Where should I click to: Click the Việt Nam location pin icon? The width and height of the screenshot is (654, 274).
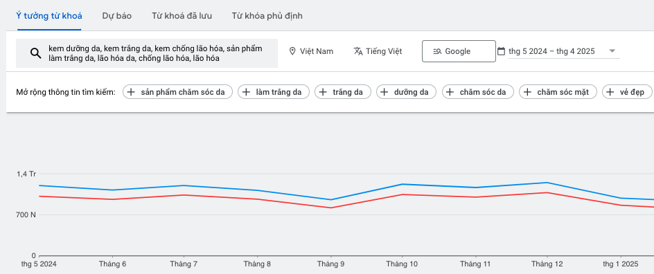292,51
